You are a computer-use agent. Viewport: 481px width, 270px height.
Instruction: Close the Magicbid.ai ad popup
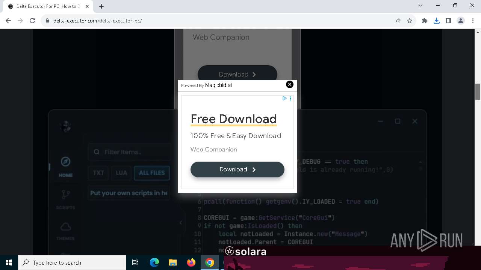pos(289,84)
